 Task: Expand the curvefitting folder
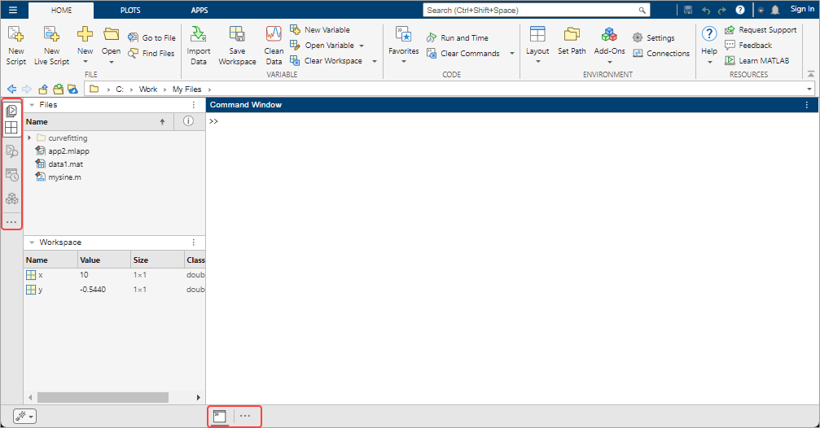[x=29, y=138]
